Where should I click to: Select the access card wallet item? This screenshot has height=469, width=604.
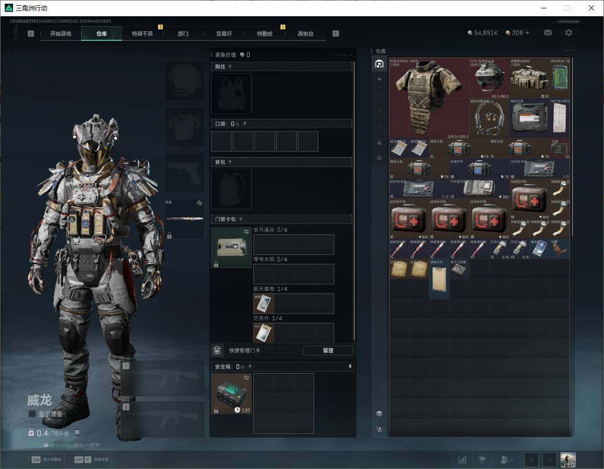pyautogui.click(x=231, y=248)
